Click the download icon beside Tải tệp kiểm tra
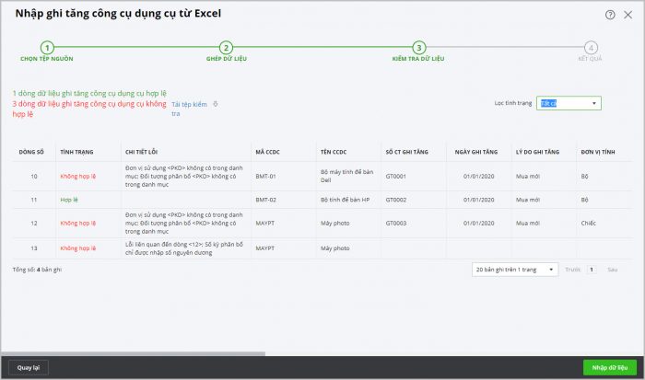This screenshot has height=380, width=645. tap(215, 103)
